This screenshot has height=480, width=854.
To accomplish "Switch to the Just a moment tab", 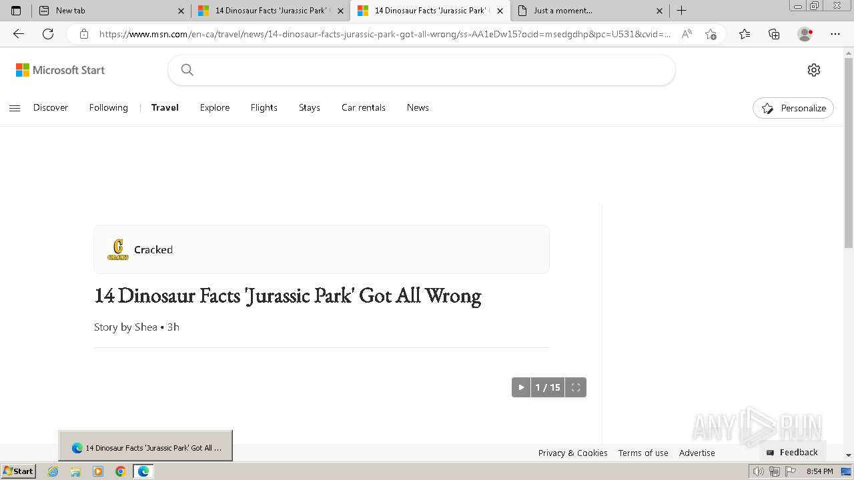I will 590,11.
